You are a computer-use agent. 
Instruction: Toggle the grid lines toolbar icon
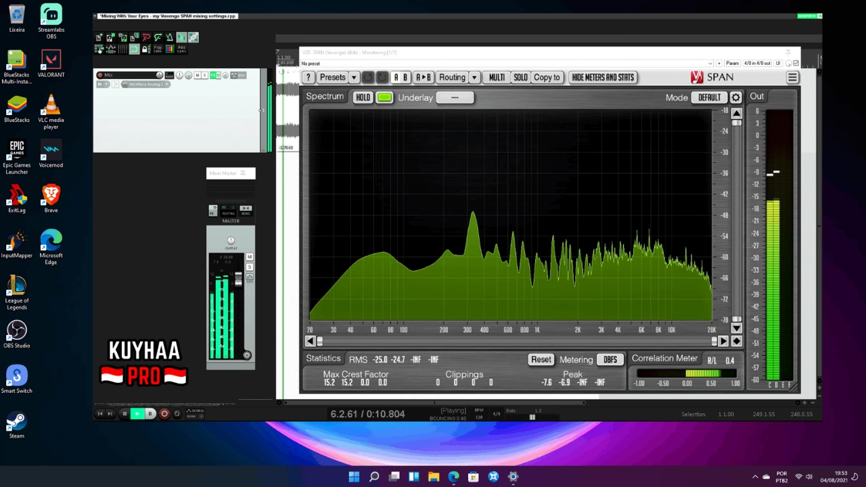point(122,49)
